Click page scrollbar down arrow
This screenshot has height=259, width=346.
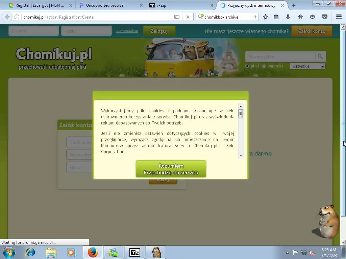(x=343, y=242)
